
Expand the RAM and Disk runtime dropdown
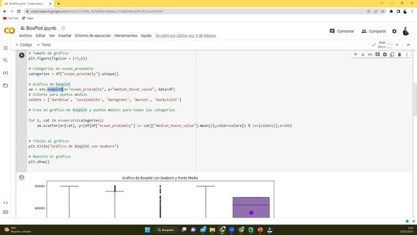point(397,45)
